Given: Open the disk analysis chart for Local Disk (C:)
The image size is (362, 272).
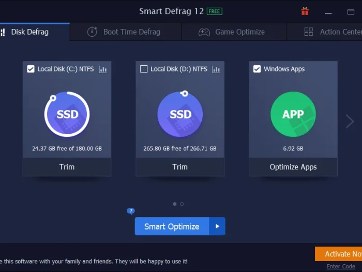Looking at the screenshot, I should click(x=103, y=69).
